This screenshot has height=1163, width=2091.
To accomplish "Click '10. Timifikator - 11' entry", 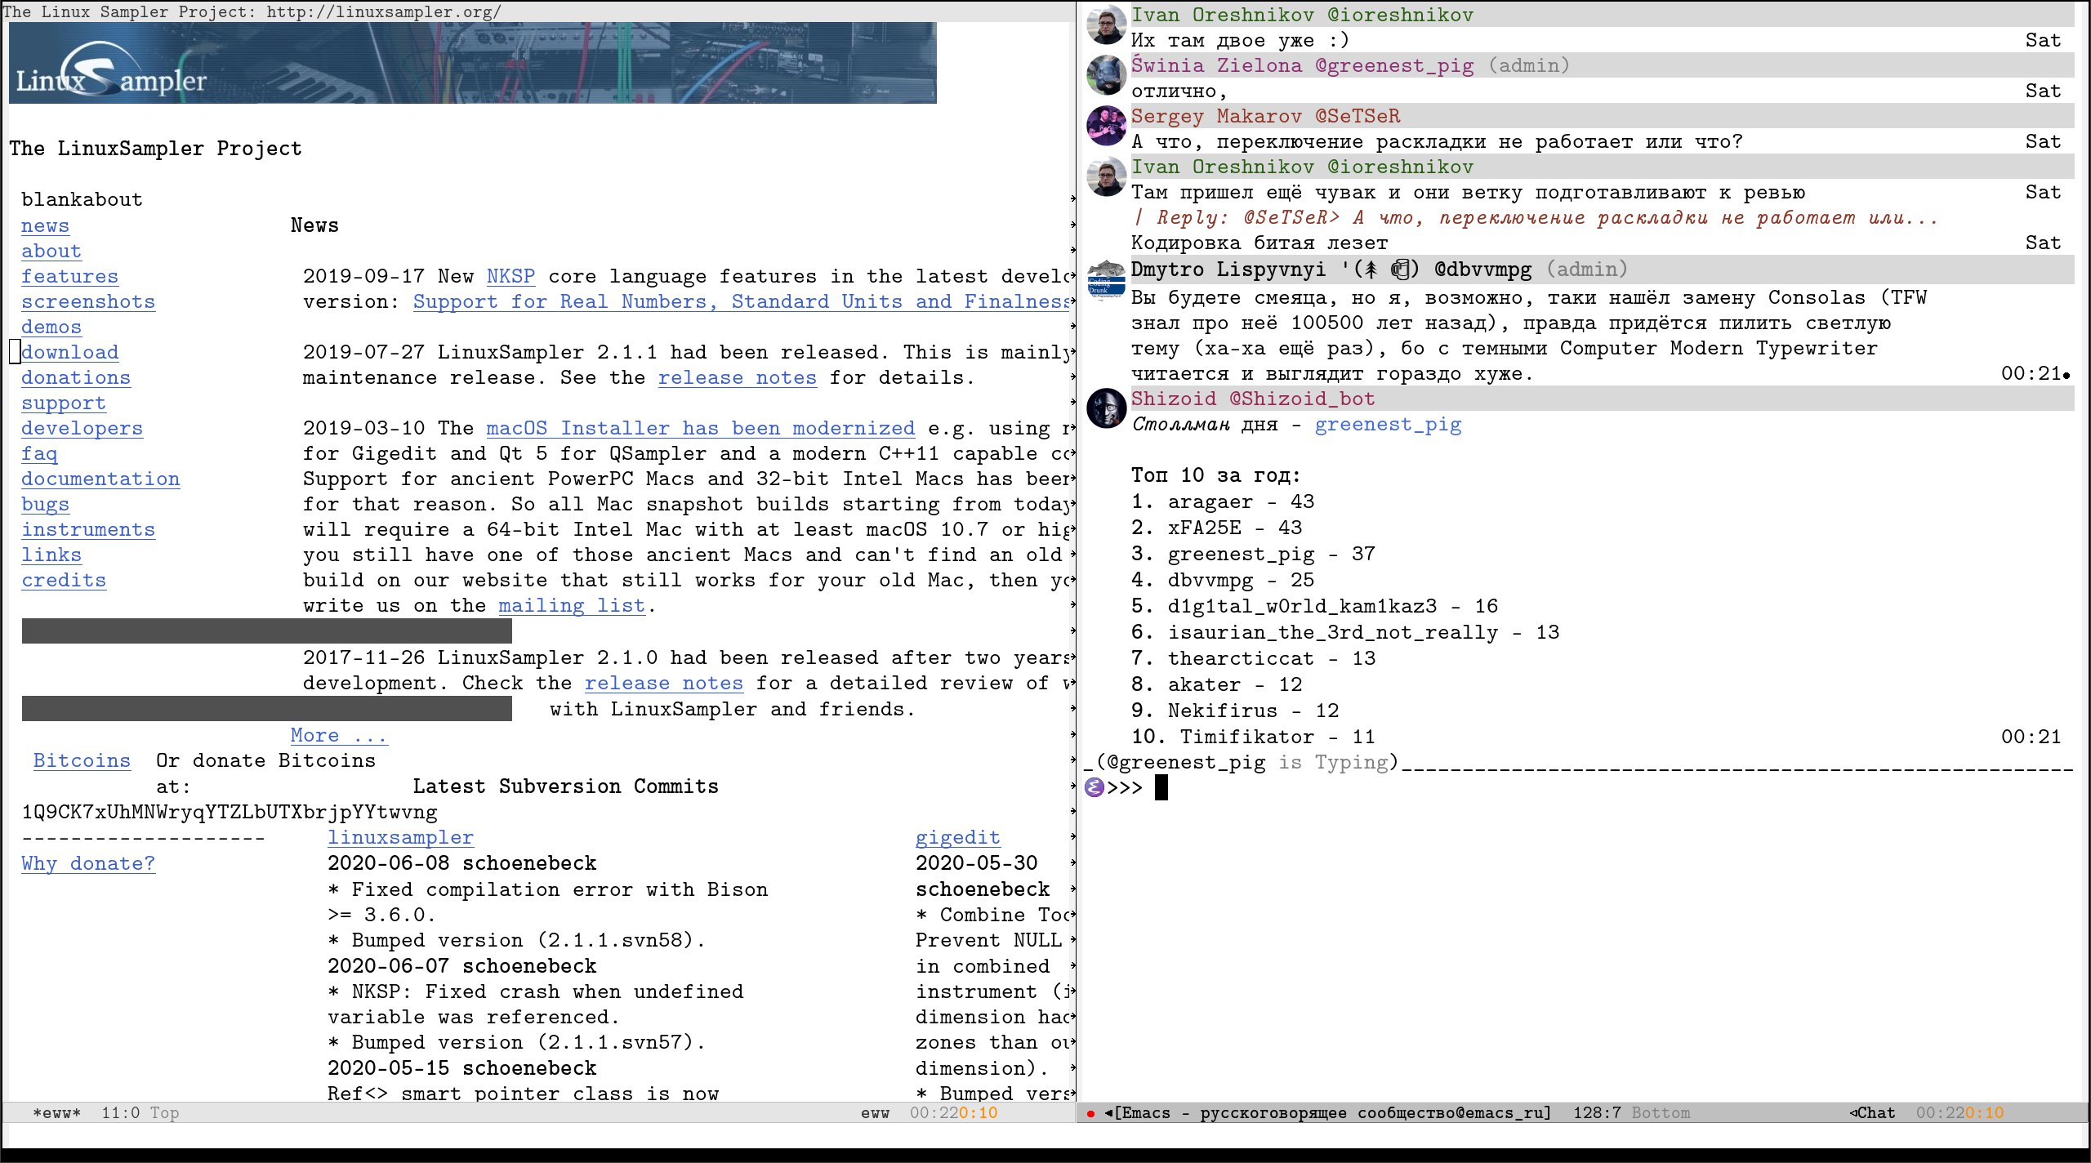I will (x=1253, y=737).
